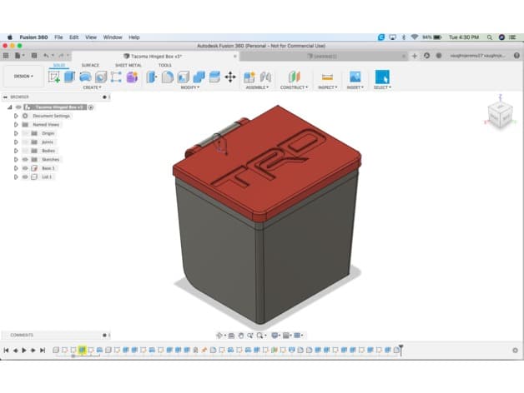Select the Create Form (blue blob) icon
Image resolution: width=524 pixels, height=393 pixels.
[85, 77]
